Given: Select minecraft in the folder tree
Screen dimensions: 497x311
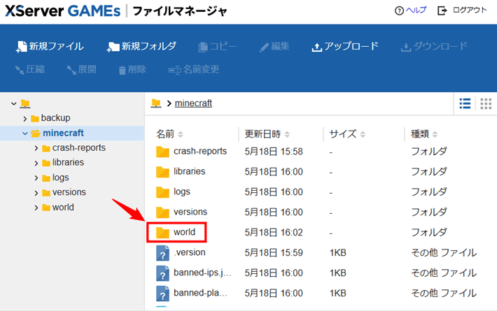Looking at the screenshot, I should [x=63, y=133].
